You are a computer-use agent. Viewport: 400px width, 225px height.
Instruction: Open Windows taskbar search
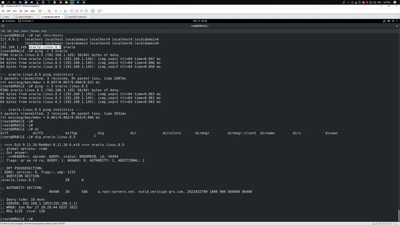[8, 2]
